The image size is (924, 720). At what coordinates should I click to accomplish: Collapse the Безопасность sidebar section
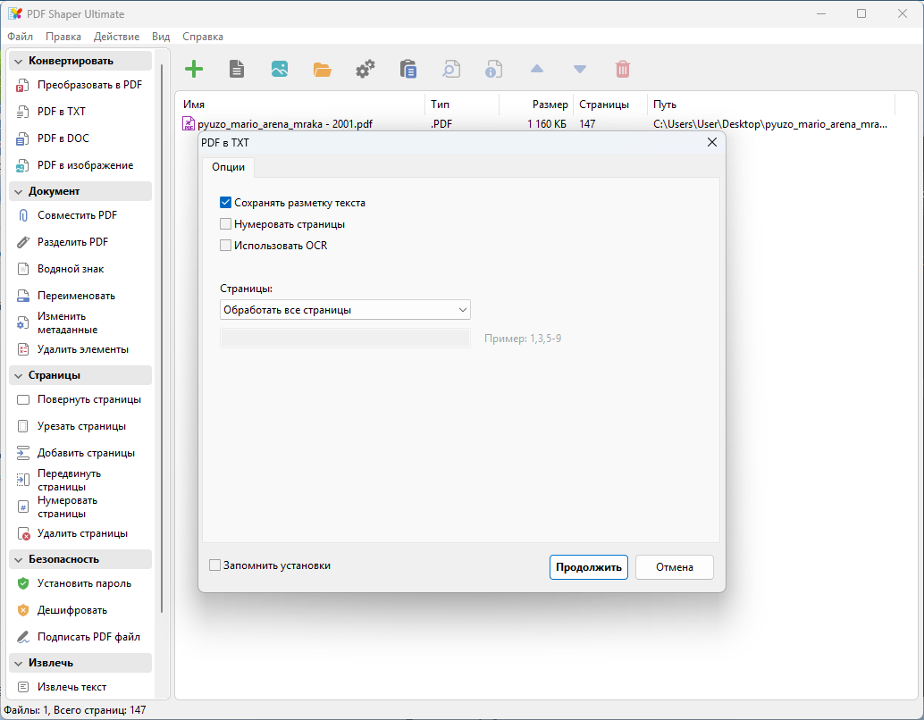coord(18,559)
